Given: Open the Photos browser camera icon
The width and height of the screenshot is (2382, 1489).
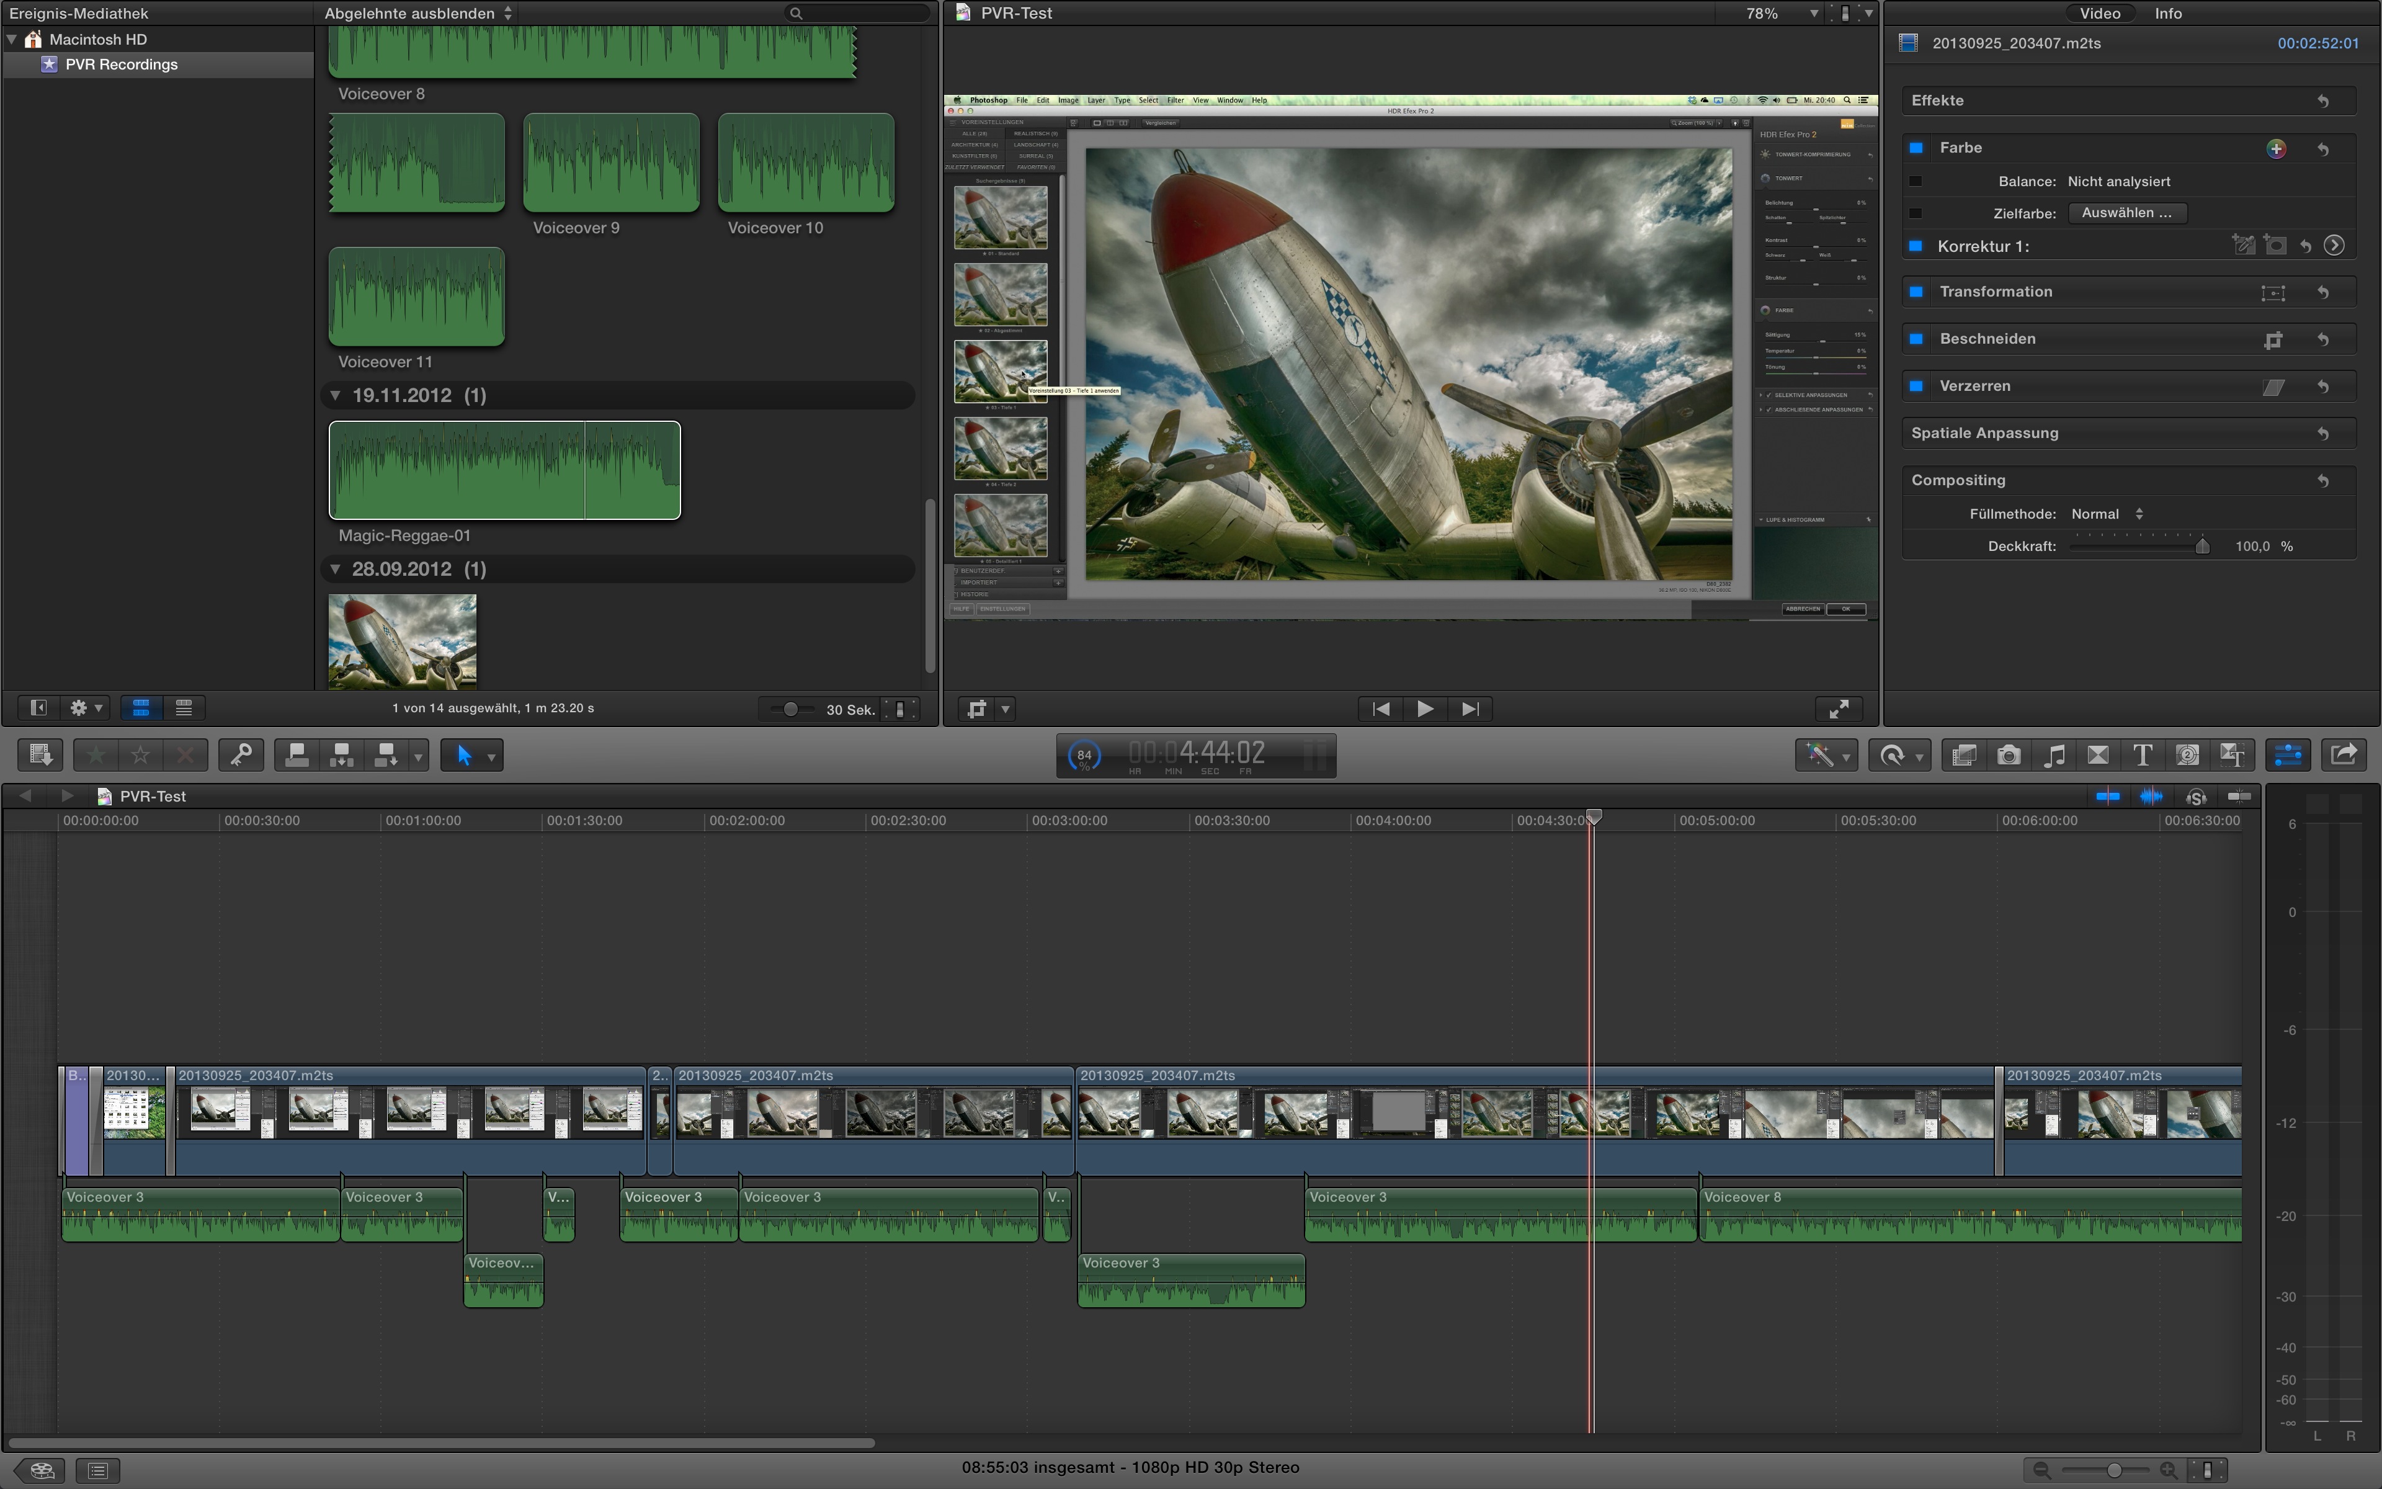Looking at the screenshot, I should pos(2008,755).
